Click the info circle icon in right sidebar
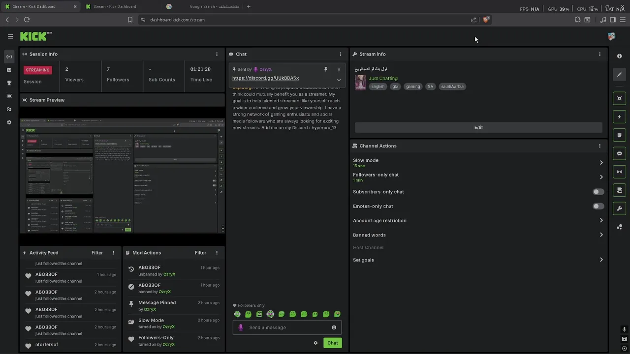Viewport: 630px width, 354px height. coord(619,56)
